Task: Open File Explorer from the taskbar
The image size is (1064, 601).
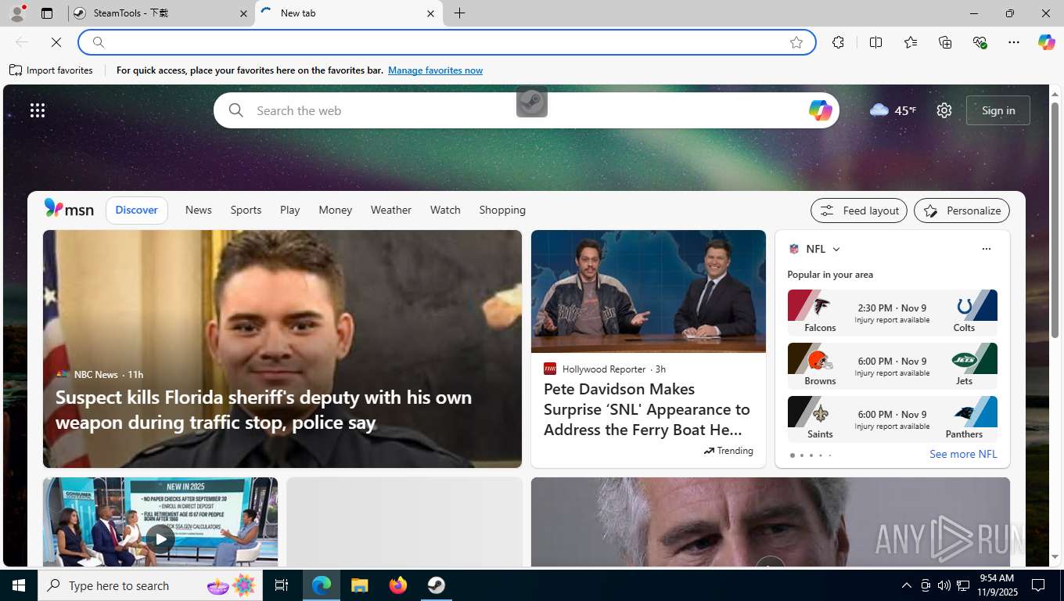Action: click(360, 585)
